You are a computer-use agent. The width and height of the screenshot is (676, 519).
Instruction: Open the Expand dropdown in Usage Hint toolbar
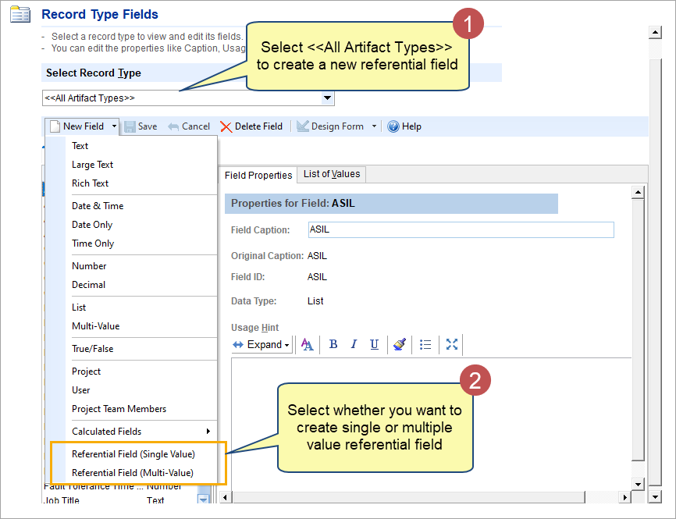[286, 345]
